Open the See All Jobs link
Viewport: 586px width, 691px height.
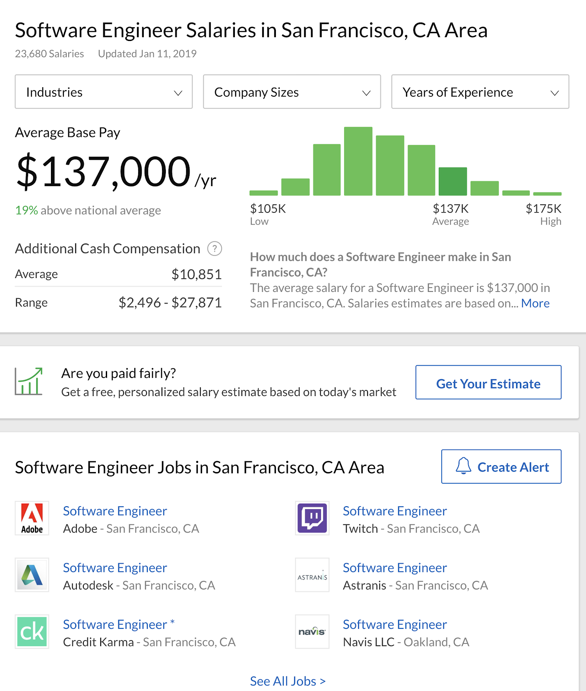pos(288,681)
